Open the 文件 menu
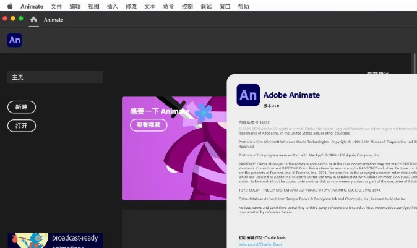 tap(56, 6)
